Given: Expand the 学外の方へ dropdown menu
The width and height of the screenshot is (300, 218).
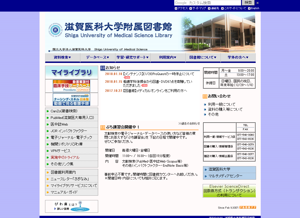Looking at the screenshot, I should 238,57.
